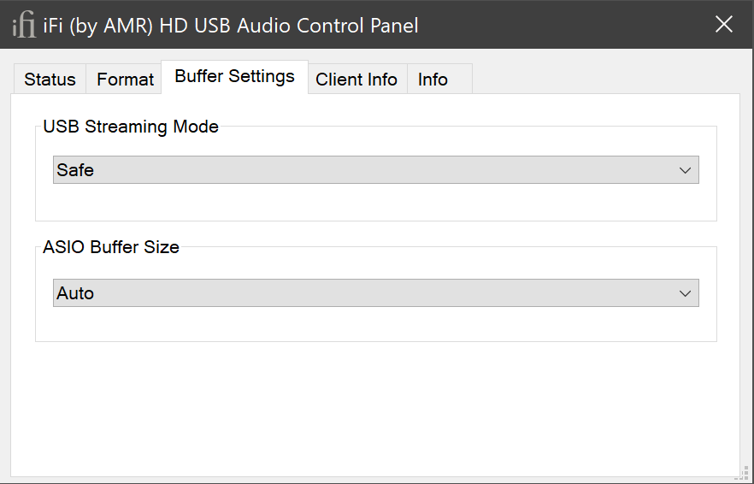Click blank tab strip right of Info
Image resolution: width=754 pixels, height=484 pixels.
[598, 80]
